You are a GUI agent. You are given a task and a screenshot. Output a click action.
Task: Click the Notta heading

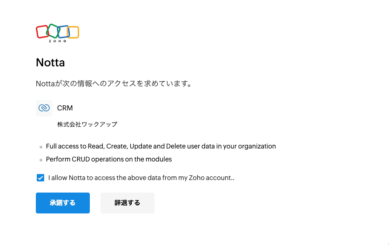coord(50,63)
